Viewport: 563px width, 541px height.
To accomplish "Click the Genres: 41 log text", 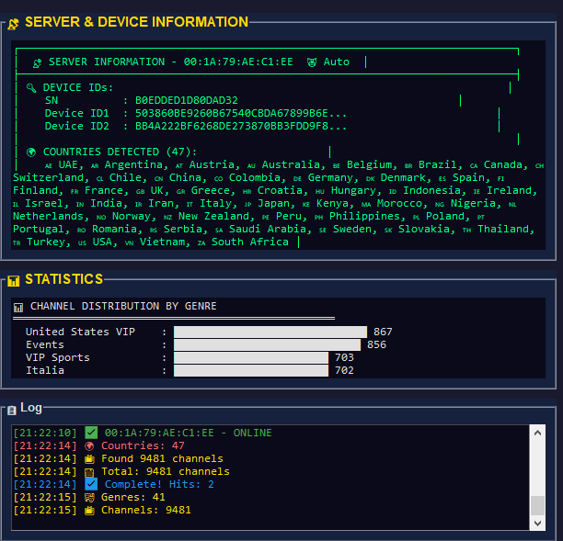I will click(133, 497).
